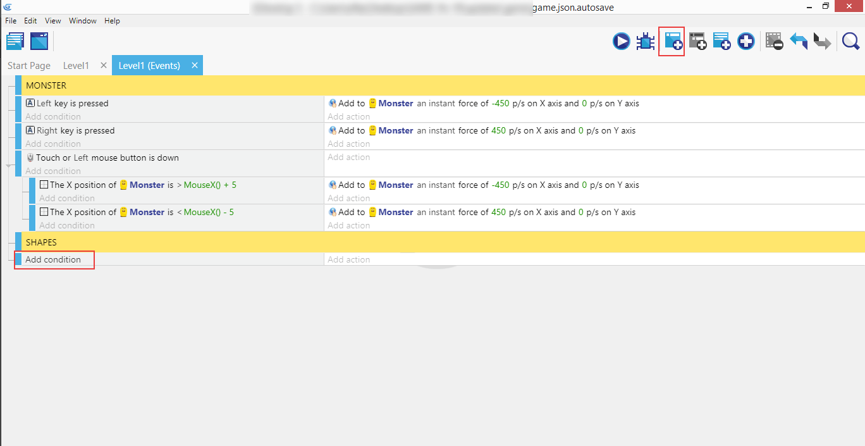Undo the last change with blue arrow
Viewport: 865px width, 446px height.
click(799, 42)
